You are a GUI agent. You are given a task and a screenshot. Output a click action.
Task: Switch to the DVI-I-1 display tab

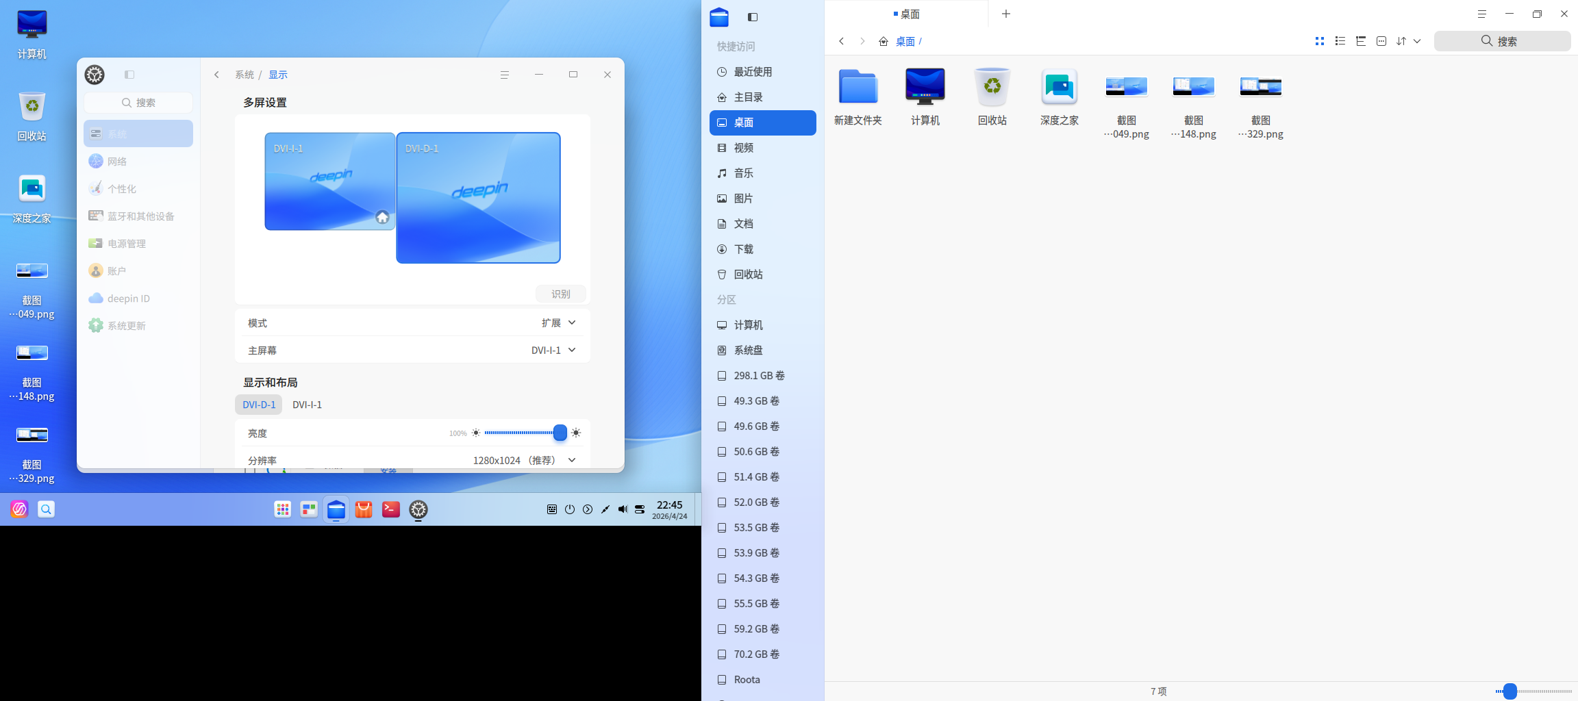pyautogui.click(x=307, y=405)
